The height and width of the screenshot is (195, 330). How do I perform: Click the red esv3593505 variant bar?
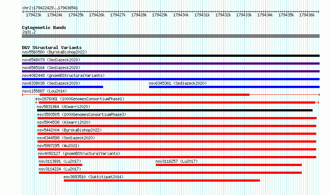[x=177, y=118]
